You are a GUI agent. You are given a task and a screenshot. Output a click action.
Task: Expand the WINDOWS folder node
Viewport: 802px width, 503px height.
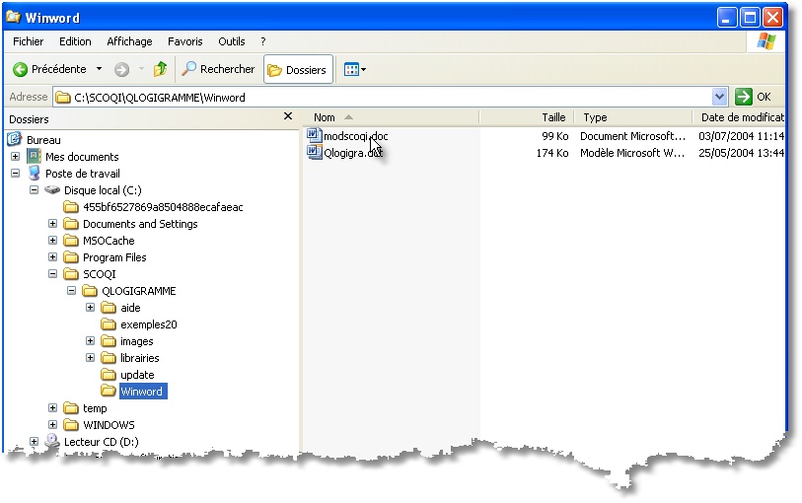(52, 425)
